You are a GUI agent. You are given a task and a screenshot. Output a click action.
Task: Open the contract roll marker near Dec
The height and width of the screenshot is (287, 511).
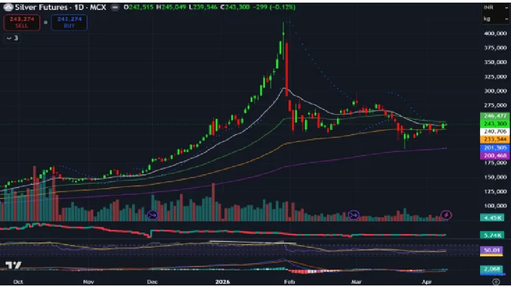(153, 215)
